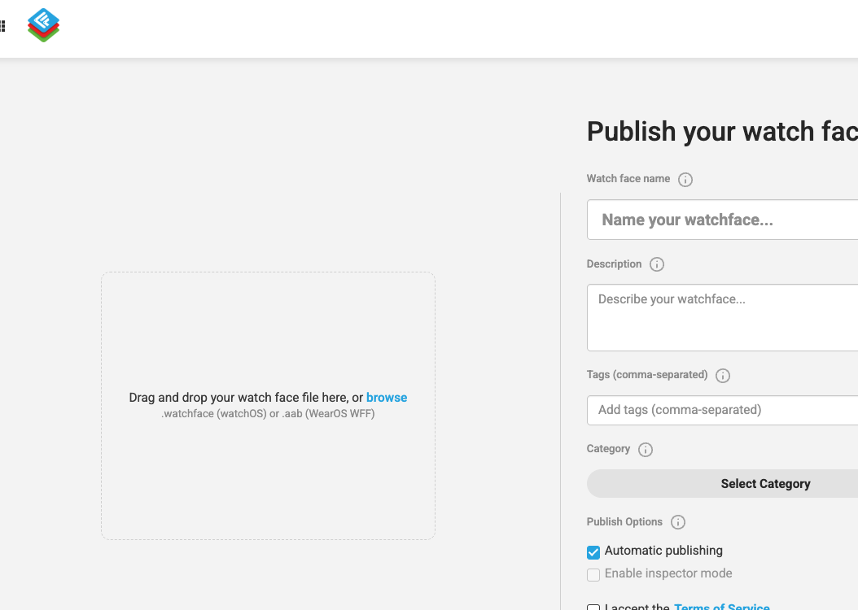Viewport: 858px width, 610px height.
Task: Open the Select Category dropdown
Action: tap(722, 484)
